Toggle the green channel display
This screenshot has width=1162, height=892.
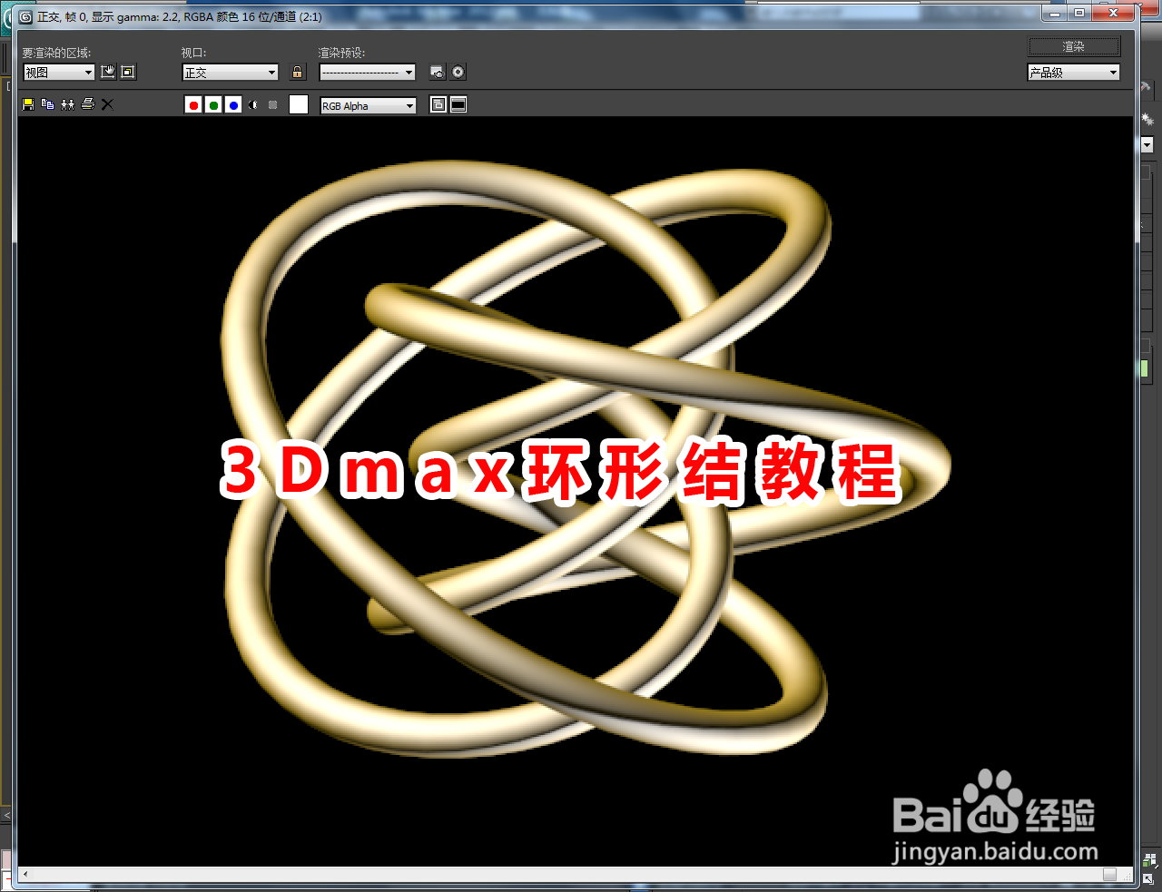pyautogui.click(x=213, y=104)
